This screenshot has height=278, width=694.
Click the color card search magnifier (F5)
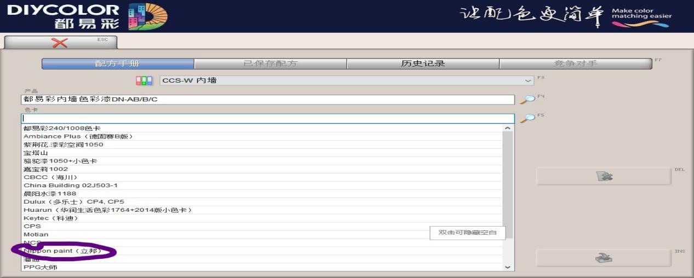(527, 118)
